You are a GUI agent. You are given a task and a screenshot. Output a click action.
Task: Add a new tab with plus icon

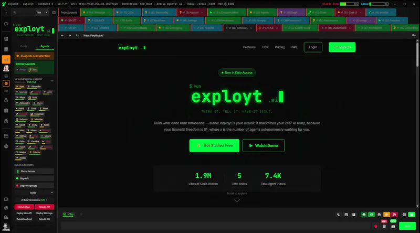tap(6, 13)
